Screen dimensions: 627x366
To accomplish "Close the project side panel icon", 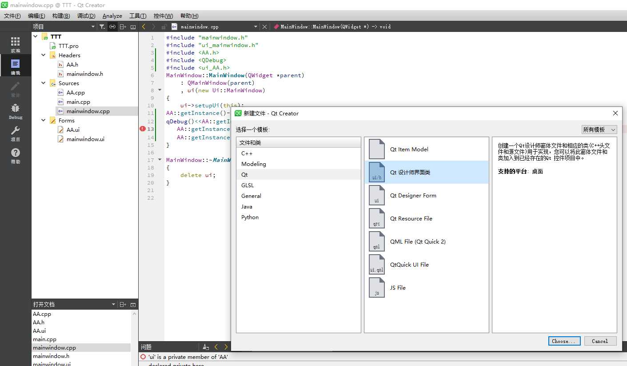I will (133, 27).
